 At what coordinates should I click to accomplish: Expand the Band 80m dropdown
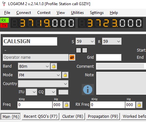(x=34, y=66)
